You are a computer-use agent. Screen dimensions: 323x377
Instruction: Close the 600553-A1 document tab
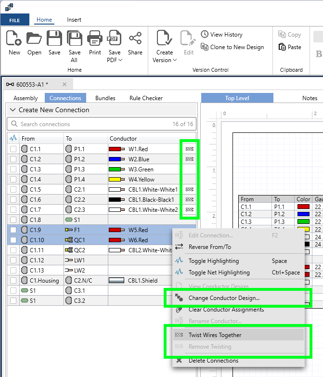coord(65,84)
